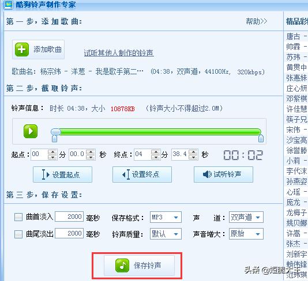Viewport: 308px width, 281px height.
Task: Click the app logo in title bar
Action: click(8, 4)
